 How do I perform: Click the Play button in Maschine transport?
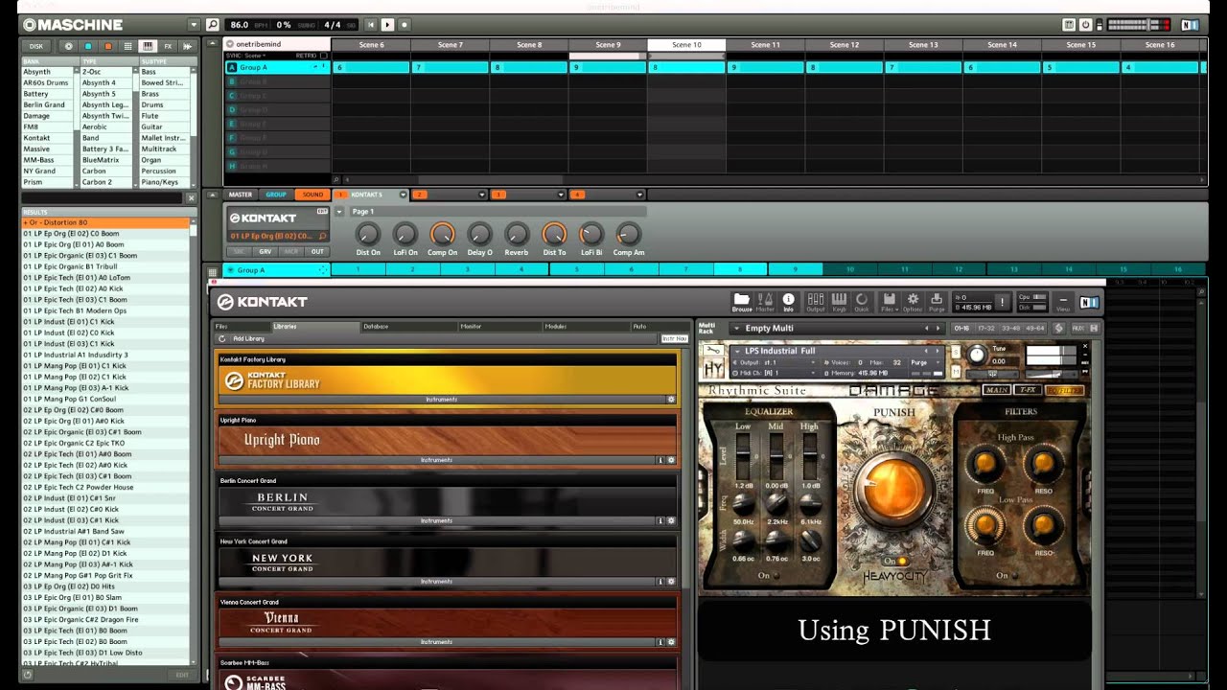click(x=387, y=24)
